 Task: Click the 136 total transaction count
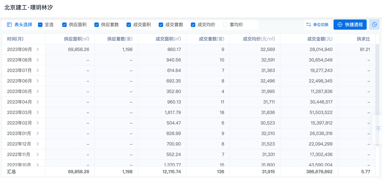(221, 172)
